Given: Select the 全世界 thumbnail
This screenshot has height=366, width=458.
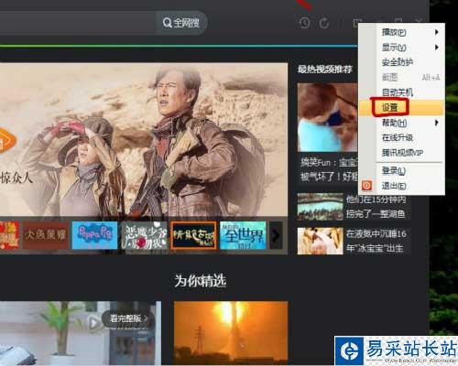Looking at the screenshot, I should (243, 235).
